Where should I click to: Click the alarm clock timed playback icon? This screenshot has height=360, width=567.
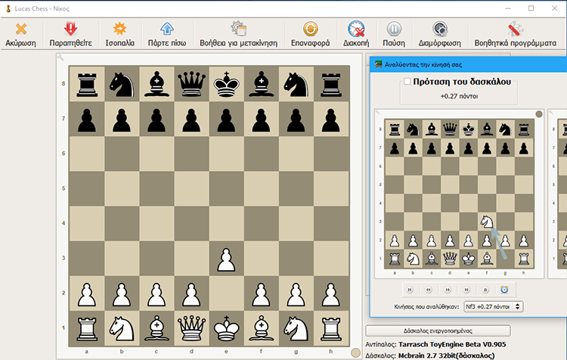[x=504, y=290]
